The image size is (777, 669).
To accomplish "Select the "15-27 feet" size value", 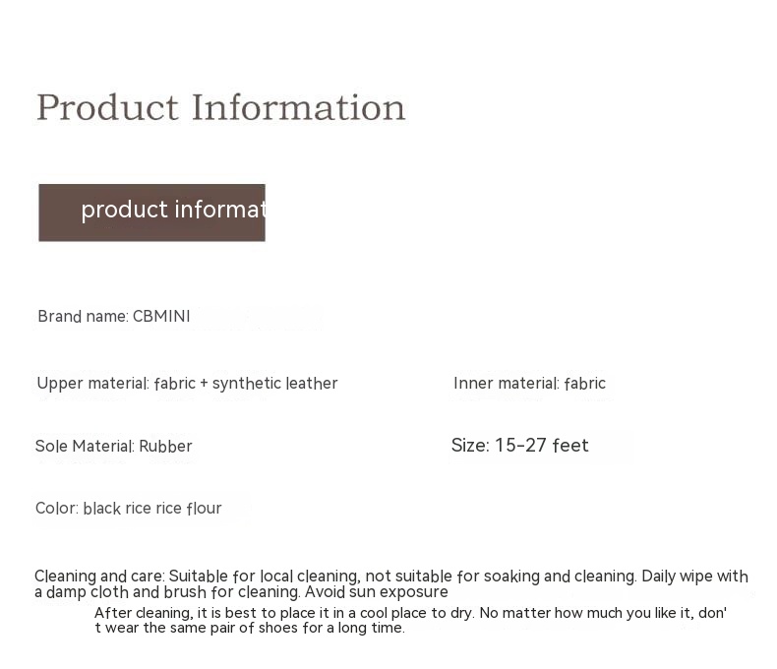I will click(542, 446).
